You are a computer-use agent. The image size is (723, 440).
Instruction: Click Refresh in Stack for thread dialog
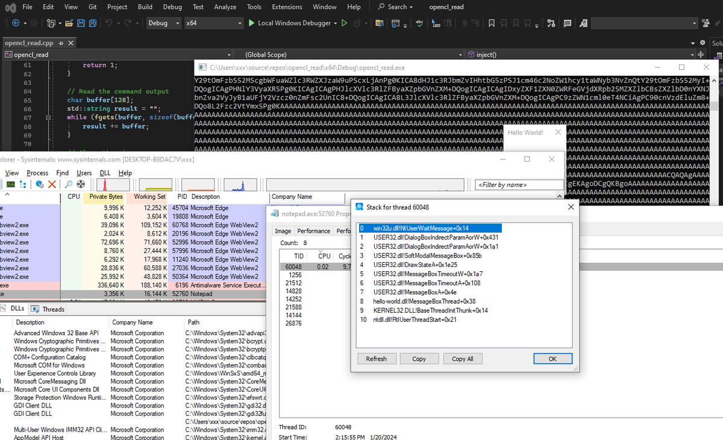376,359
